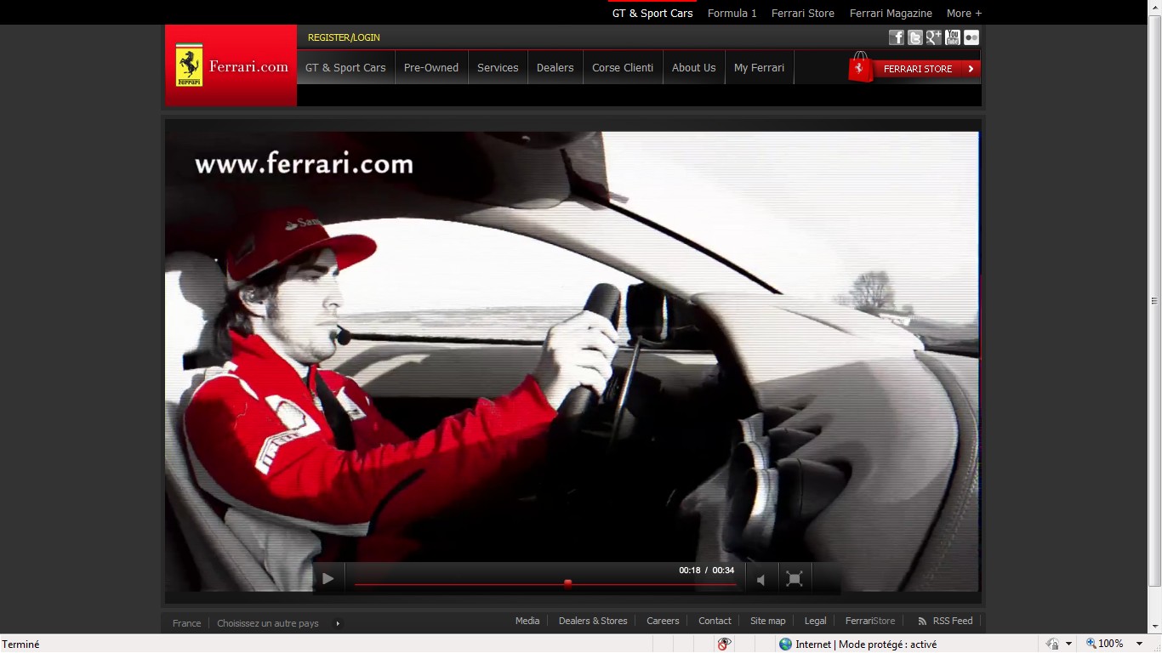Click the privacy report eye icon in status bar
The height and width of the screenshot is (653, 1162).
724,644
